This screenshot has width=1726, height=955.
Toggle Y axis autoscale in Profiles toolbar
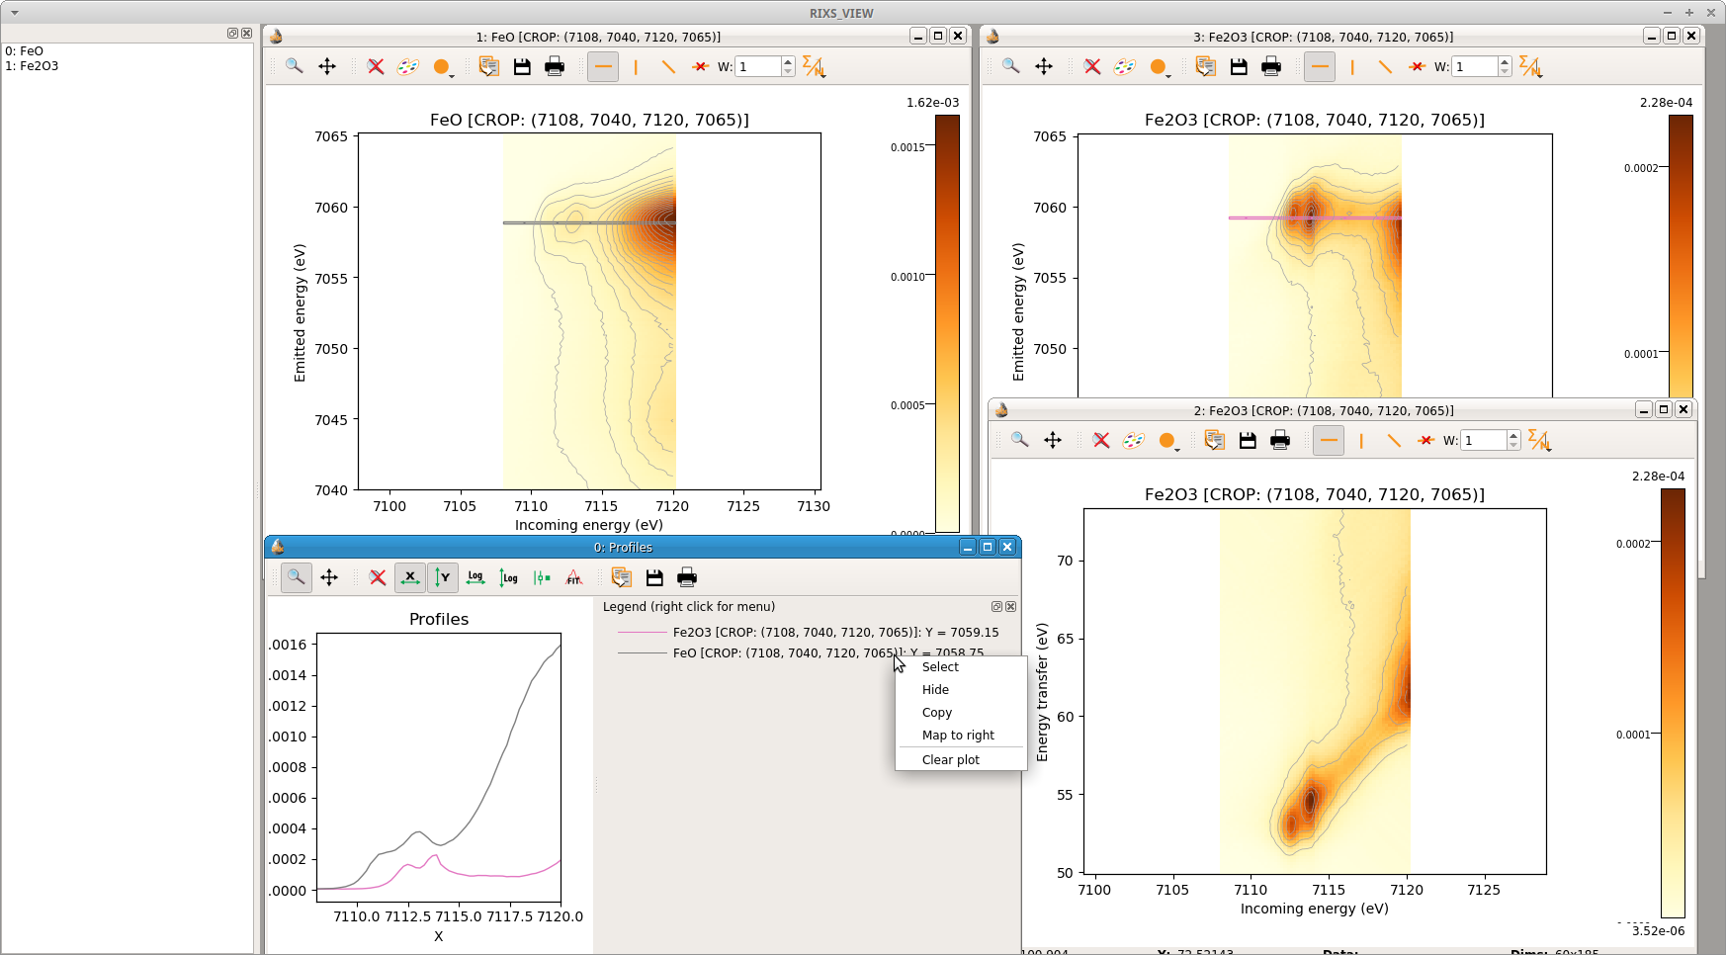coord(443,578)
